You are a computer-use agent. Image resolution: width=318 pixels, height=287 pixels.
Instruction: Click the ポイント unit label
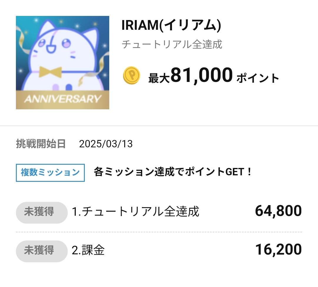(258, 78)
